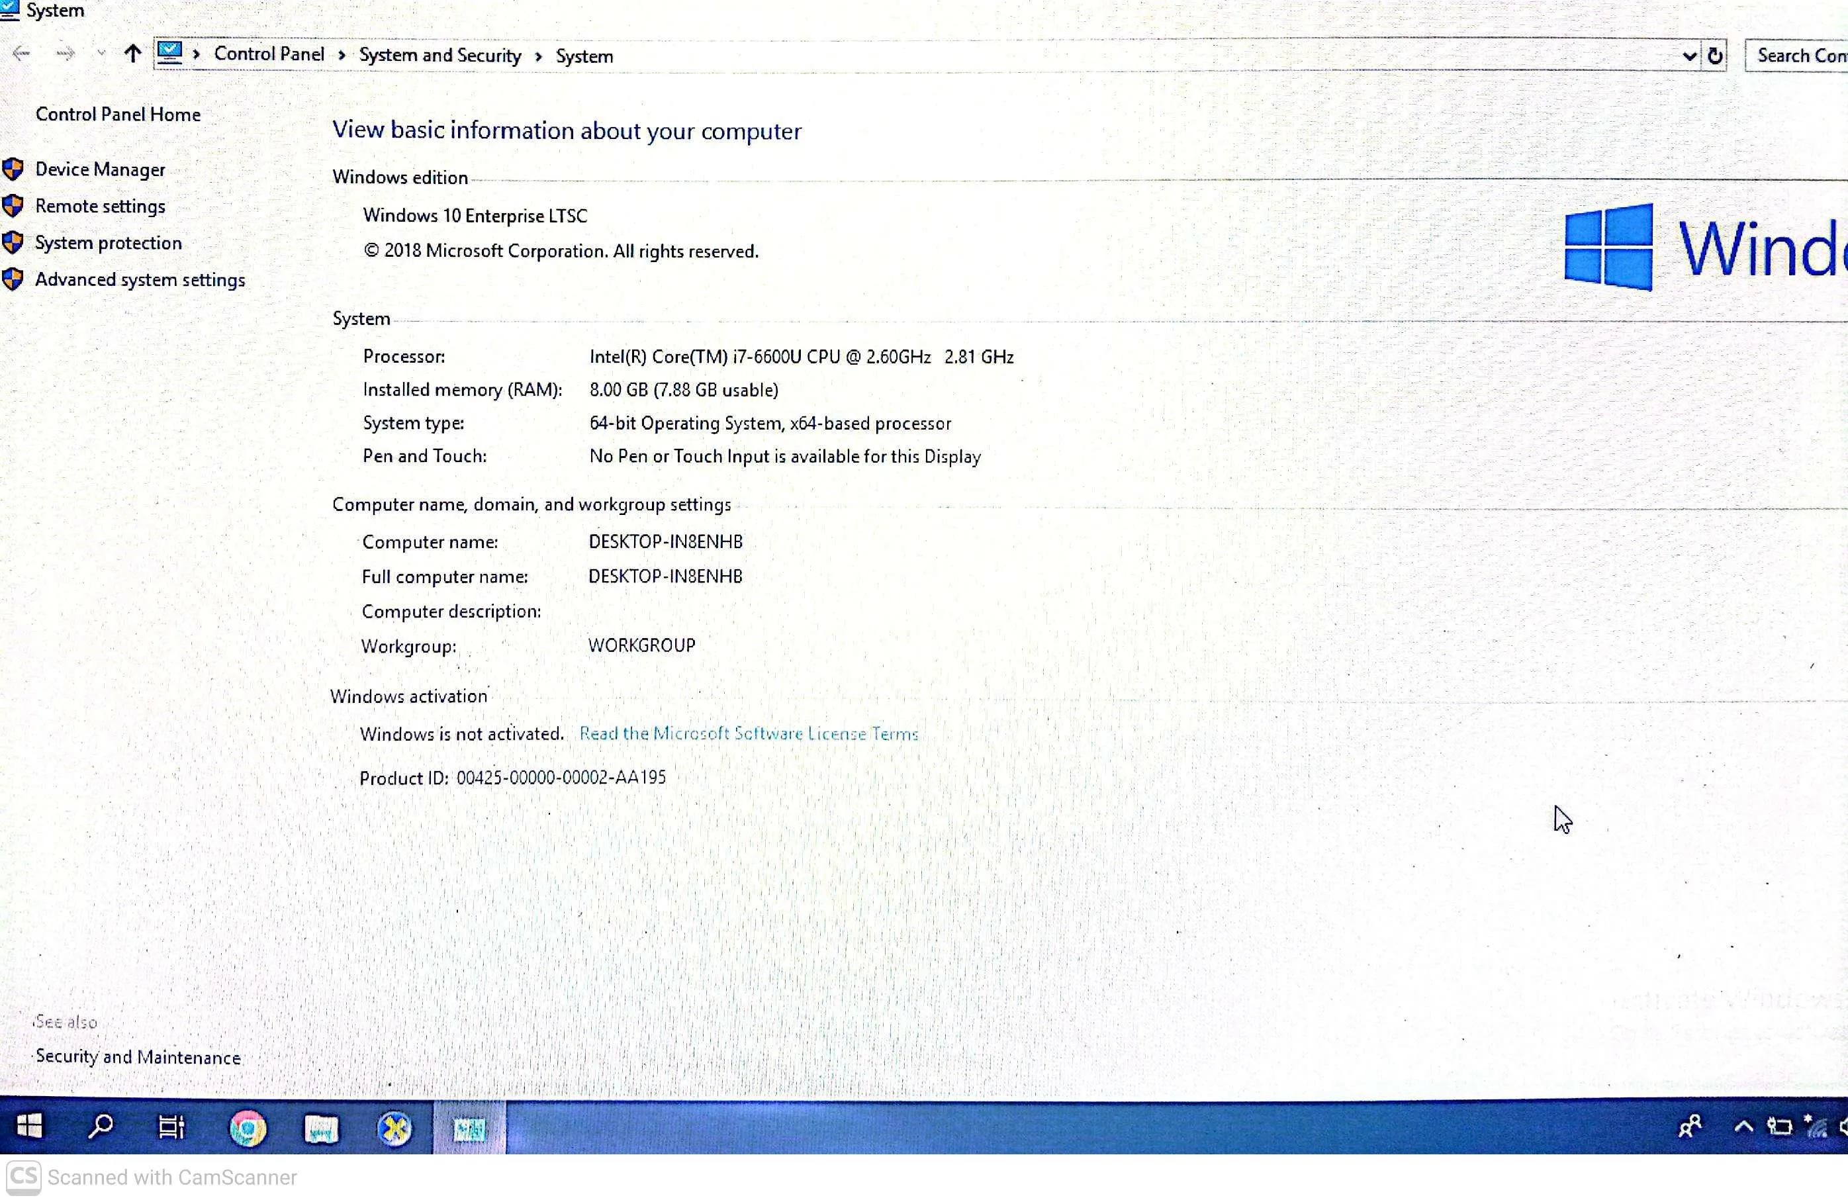The image size is (1848, 1202).
Task: Open Device Manager
Action: tap(100, 170)
